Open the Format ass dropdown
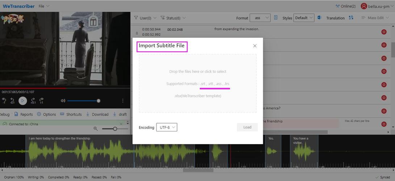395x181 pixels. coord(260,18)
